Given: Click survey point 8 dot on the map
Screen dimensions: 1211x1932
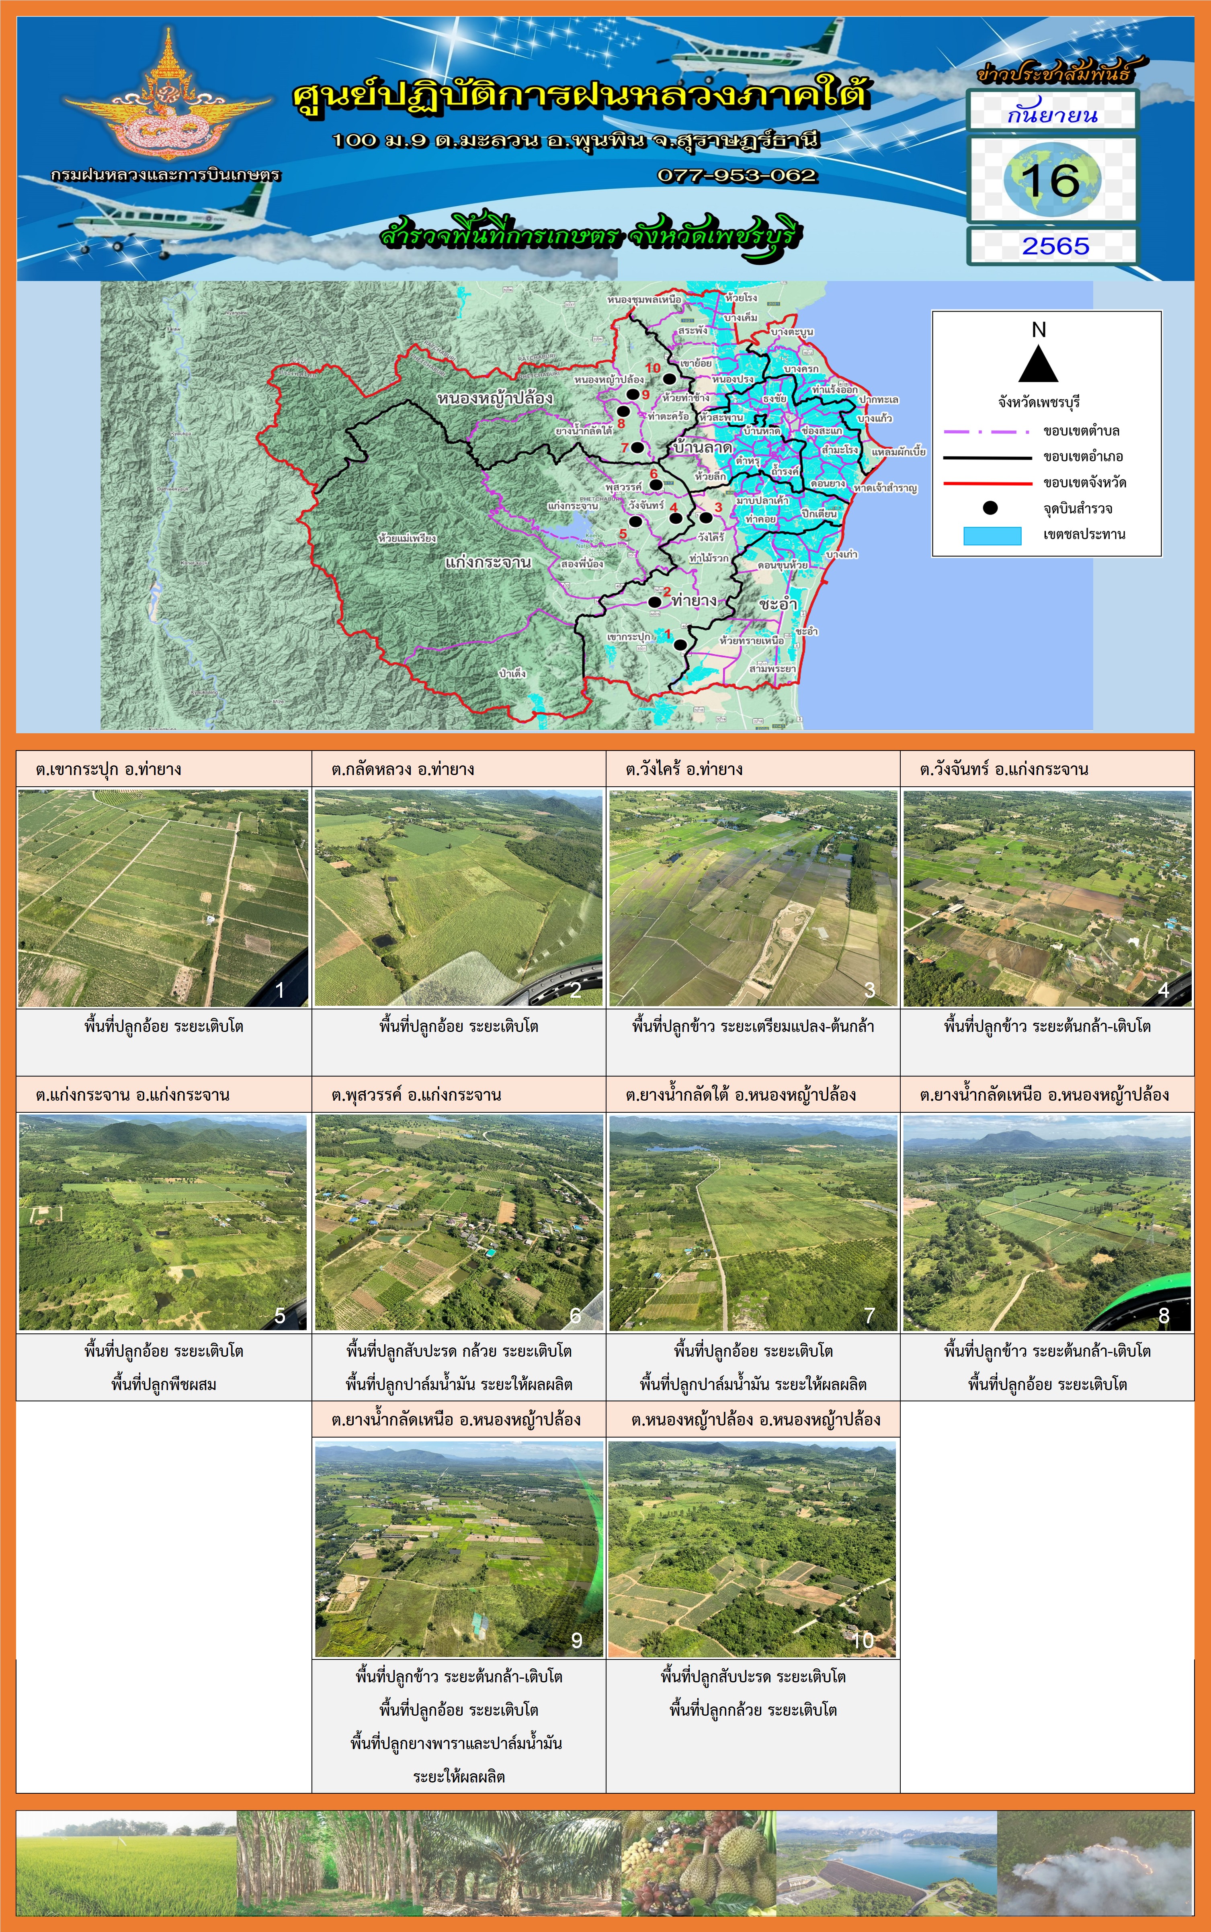Looking at the screenshot, I should pos(623,412).
